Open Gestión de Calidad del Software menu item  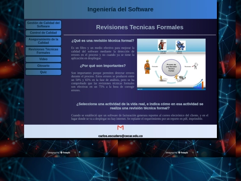tap(43, 25)
